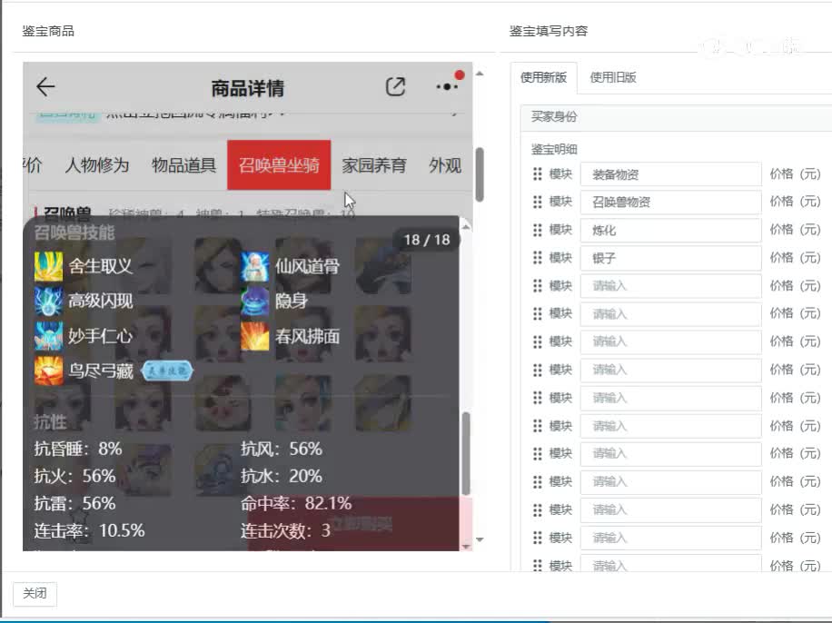
Task: Select the 人物修为 tab
Action: tap(97, 165)
